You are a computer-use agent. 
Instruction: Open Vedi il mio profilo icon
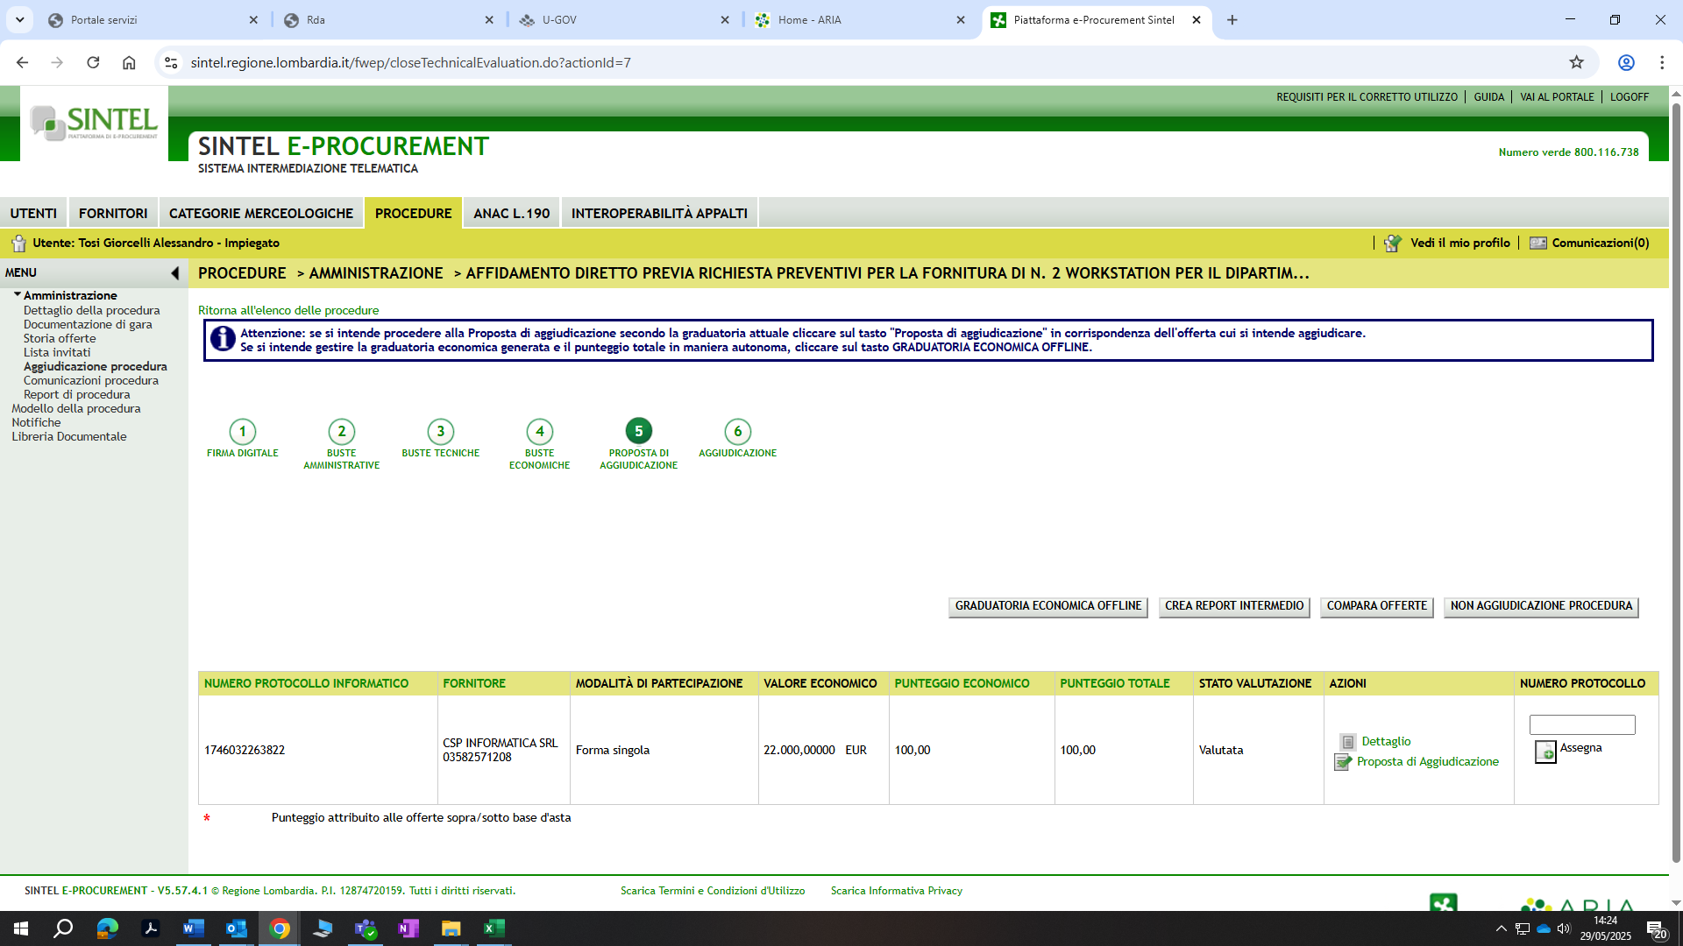pyautogui.click(x=1393, y=244)
